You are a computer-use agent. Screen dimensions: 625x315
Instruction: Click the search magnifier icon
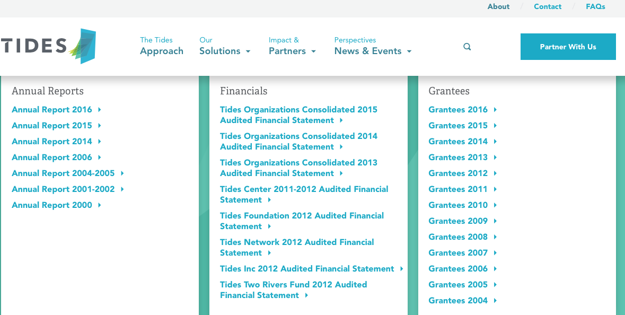point(467,47)
